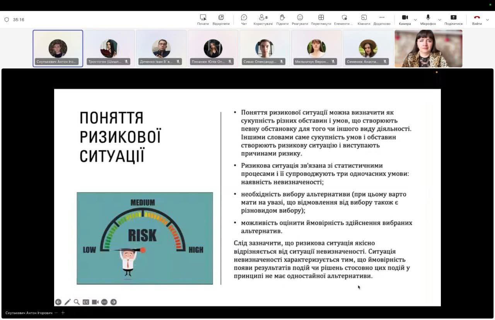The width and height of the screenshot is (495, 320).
Task: Open the Переглянути view menu
Action: click(321, 19)
